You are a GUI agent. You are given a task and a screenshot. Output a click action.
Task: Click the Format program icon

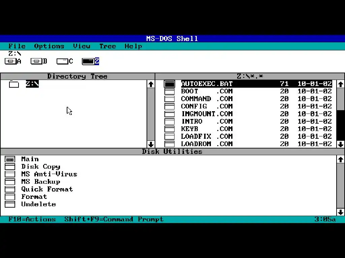pyautogui.click(x=10, y=197)
